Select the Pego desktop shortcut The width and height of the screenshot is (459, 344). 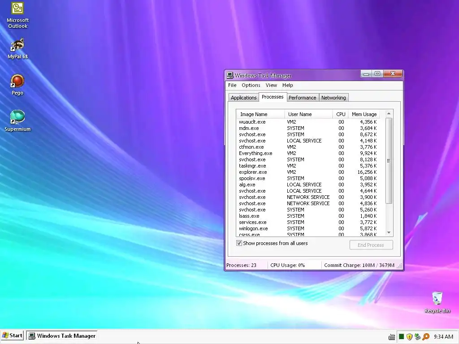[17, 85]
